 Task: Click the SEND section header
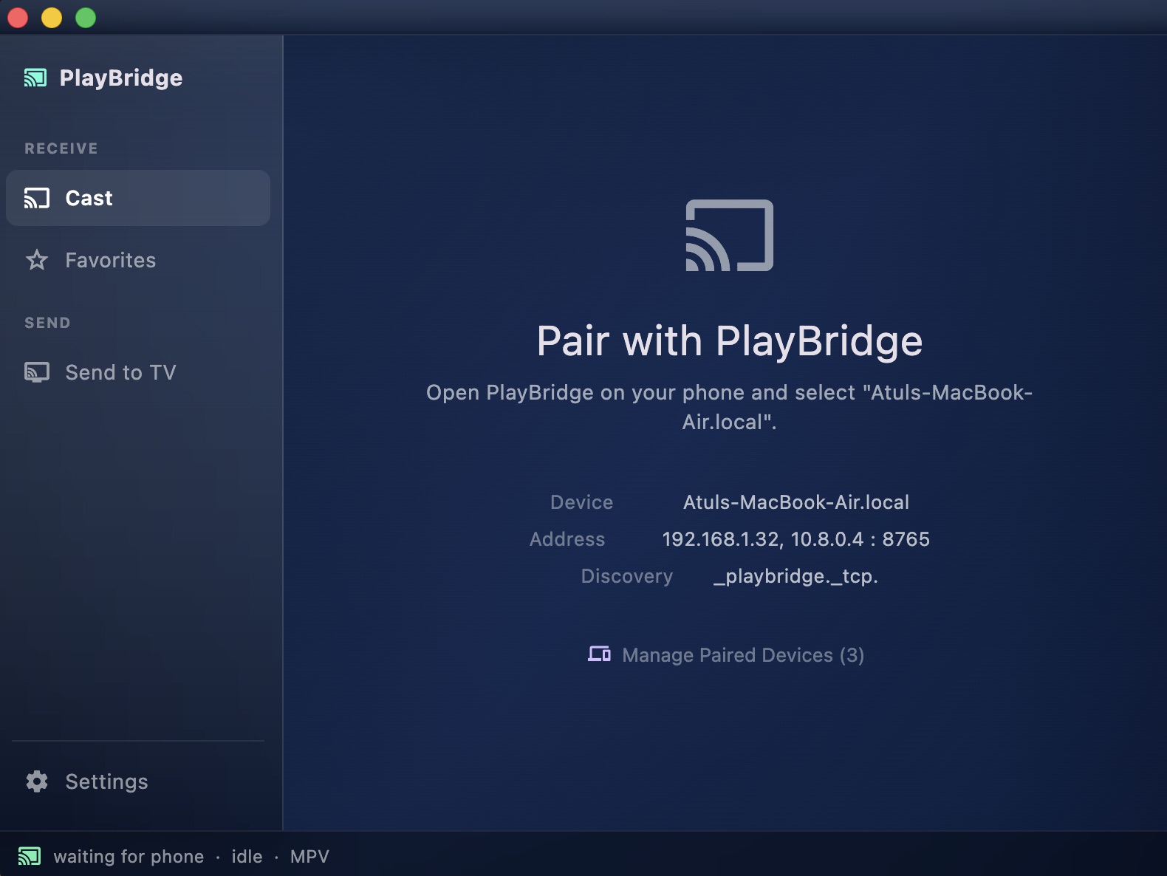click(47, 323)
